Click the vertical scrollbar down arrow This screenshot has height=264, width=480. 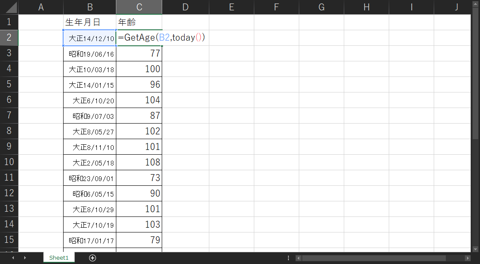tap(476, 248)
